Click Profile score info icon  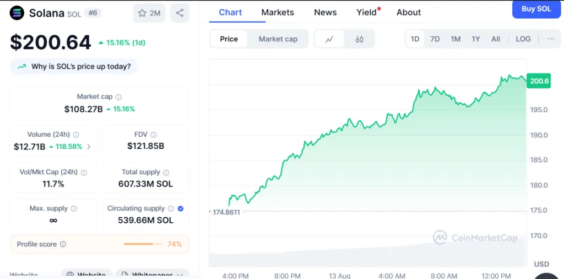pyautogui.click(x=63, y=244)
